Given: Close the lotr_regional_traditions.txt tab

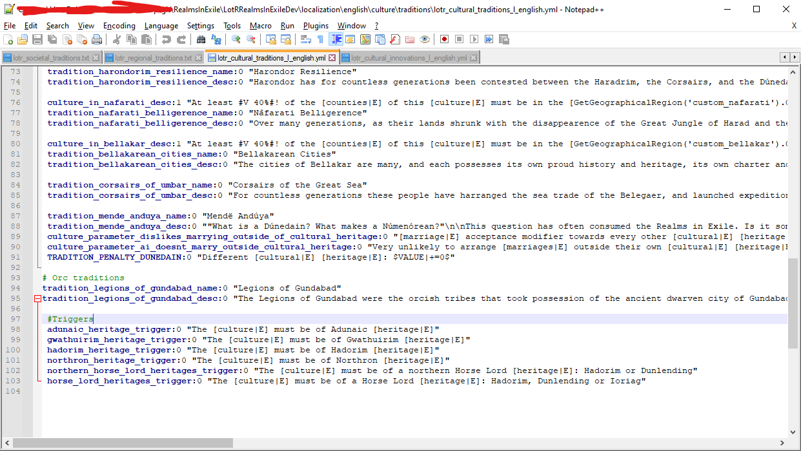Looking at the screenshot, I should [198, 58].
